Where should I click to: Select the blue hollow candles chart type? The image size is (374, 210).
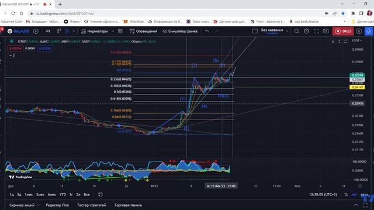(x=67, y=31)
